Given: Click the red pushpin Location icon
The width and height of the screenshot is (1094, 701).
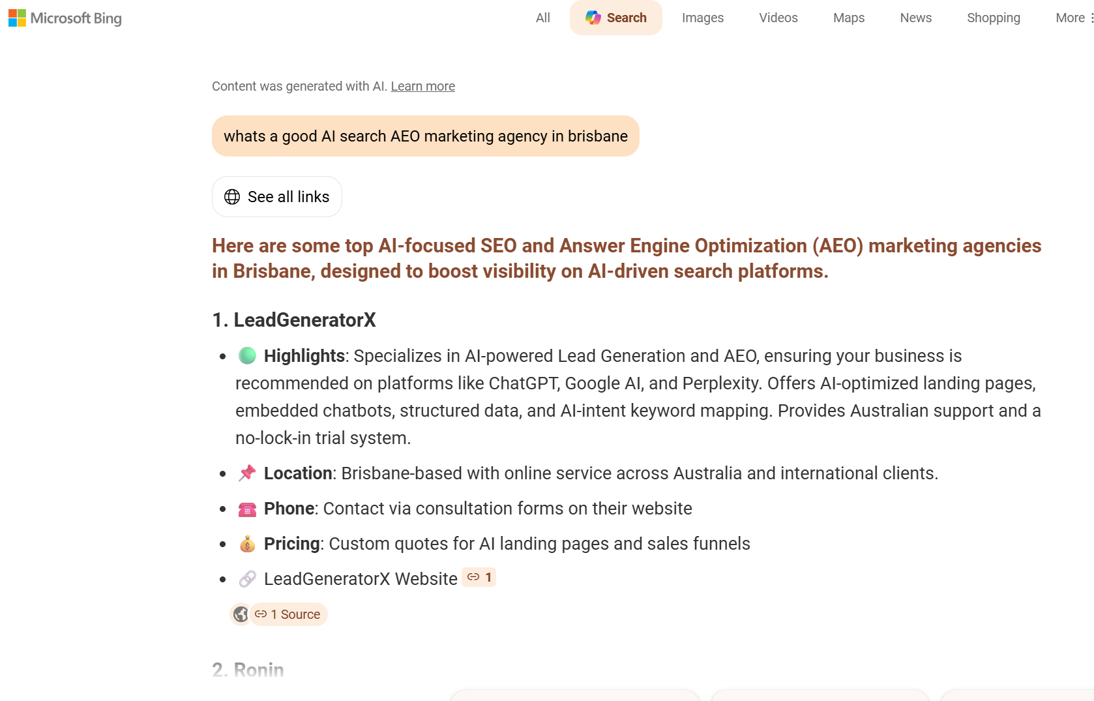Looking at the screenshot, I should coord(247,473).
